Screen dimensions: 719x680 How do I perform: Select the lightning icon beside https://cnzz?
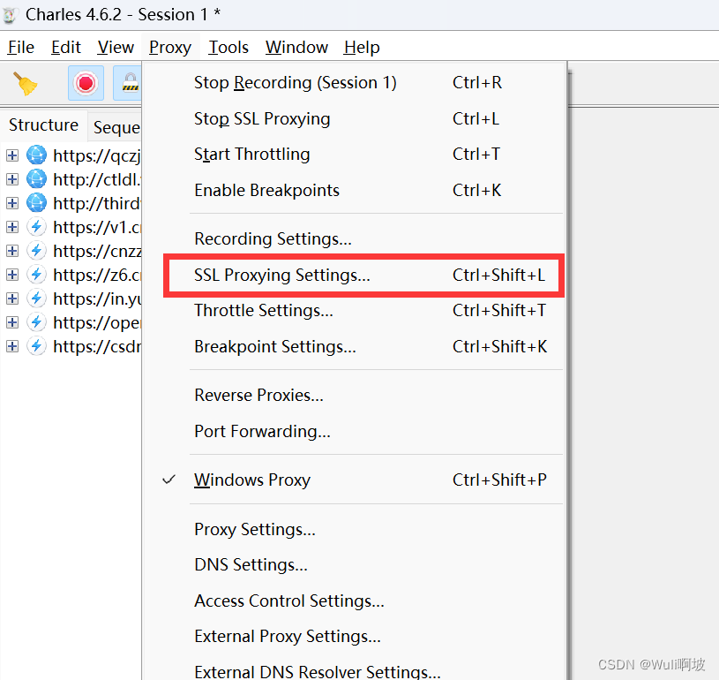(37, 251)
